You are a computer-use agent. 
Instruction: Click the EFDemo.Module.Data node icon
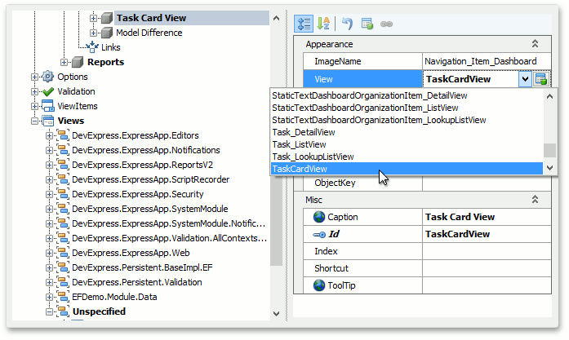63,297
